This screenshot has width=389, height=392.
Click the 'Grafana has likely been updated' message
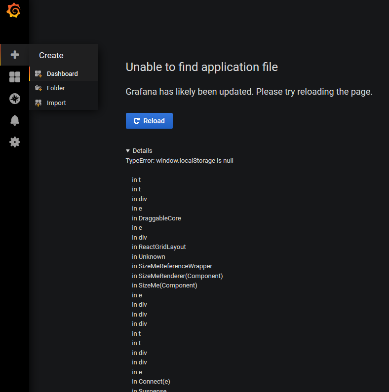click(249, 92)
